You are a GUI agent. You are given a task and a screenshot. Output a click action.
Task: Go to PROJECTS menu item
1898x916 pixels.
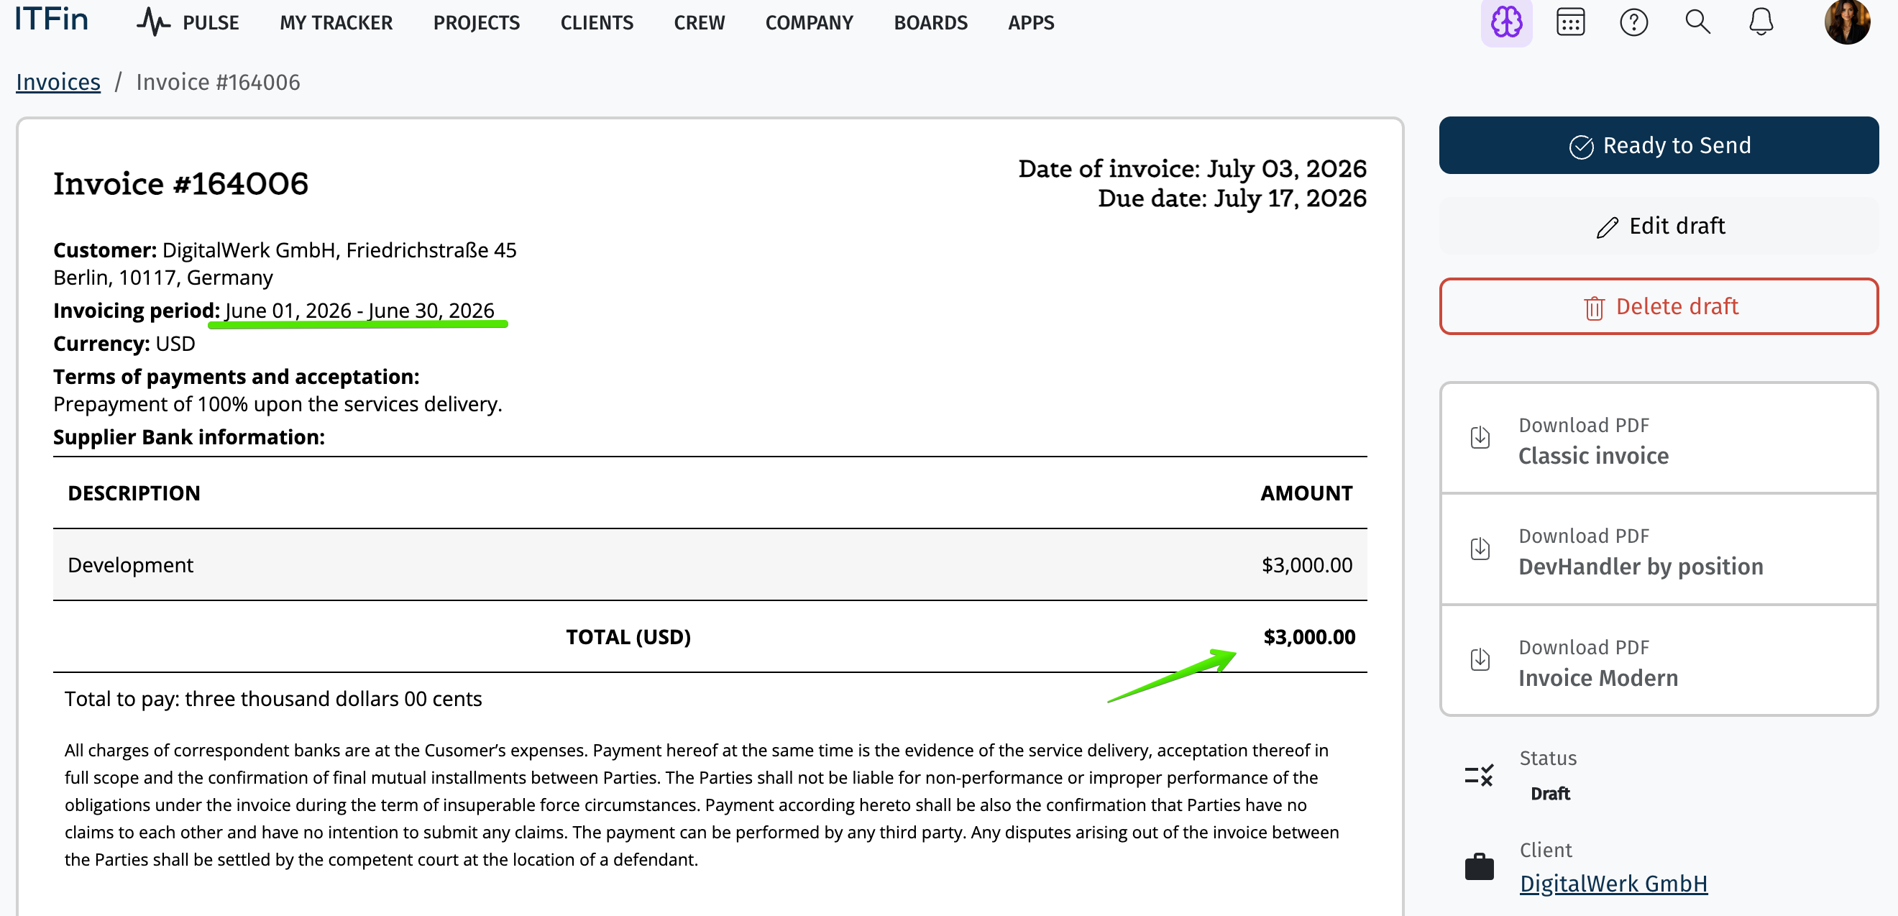pos(476,23)
